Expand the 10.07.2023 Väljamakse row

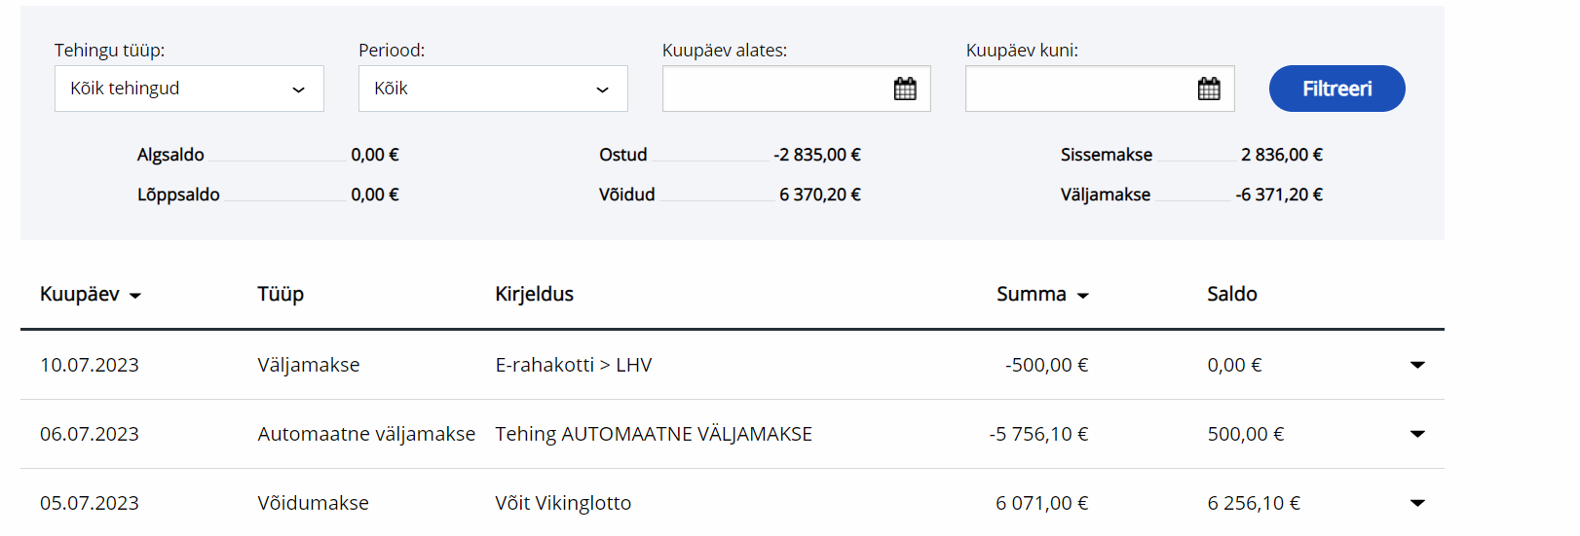1417,366
